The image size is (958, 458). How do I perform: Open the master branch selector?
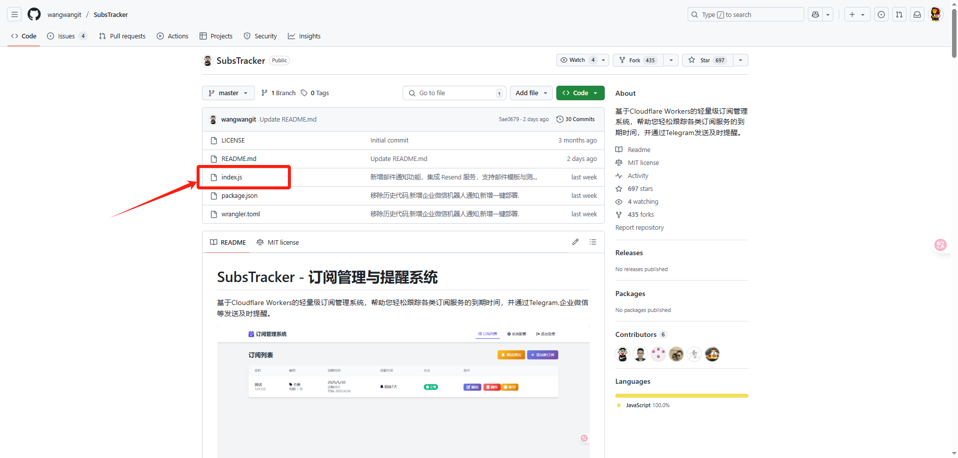(x=228, y=93)
